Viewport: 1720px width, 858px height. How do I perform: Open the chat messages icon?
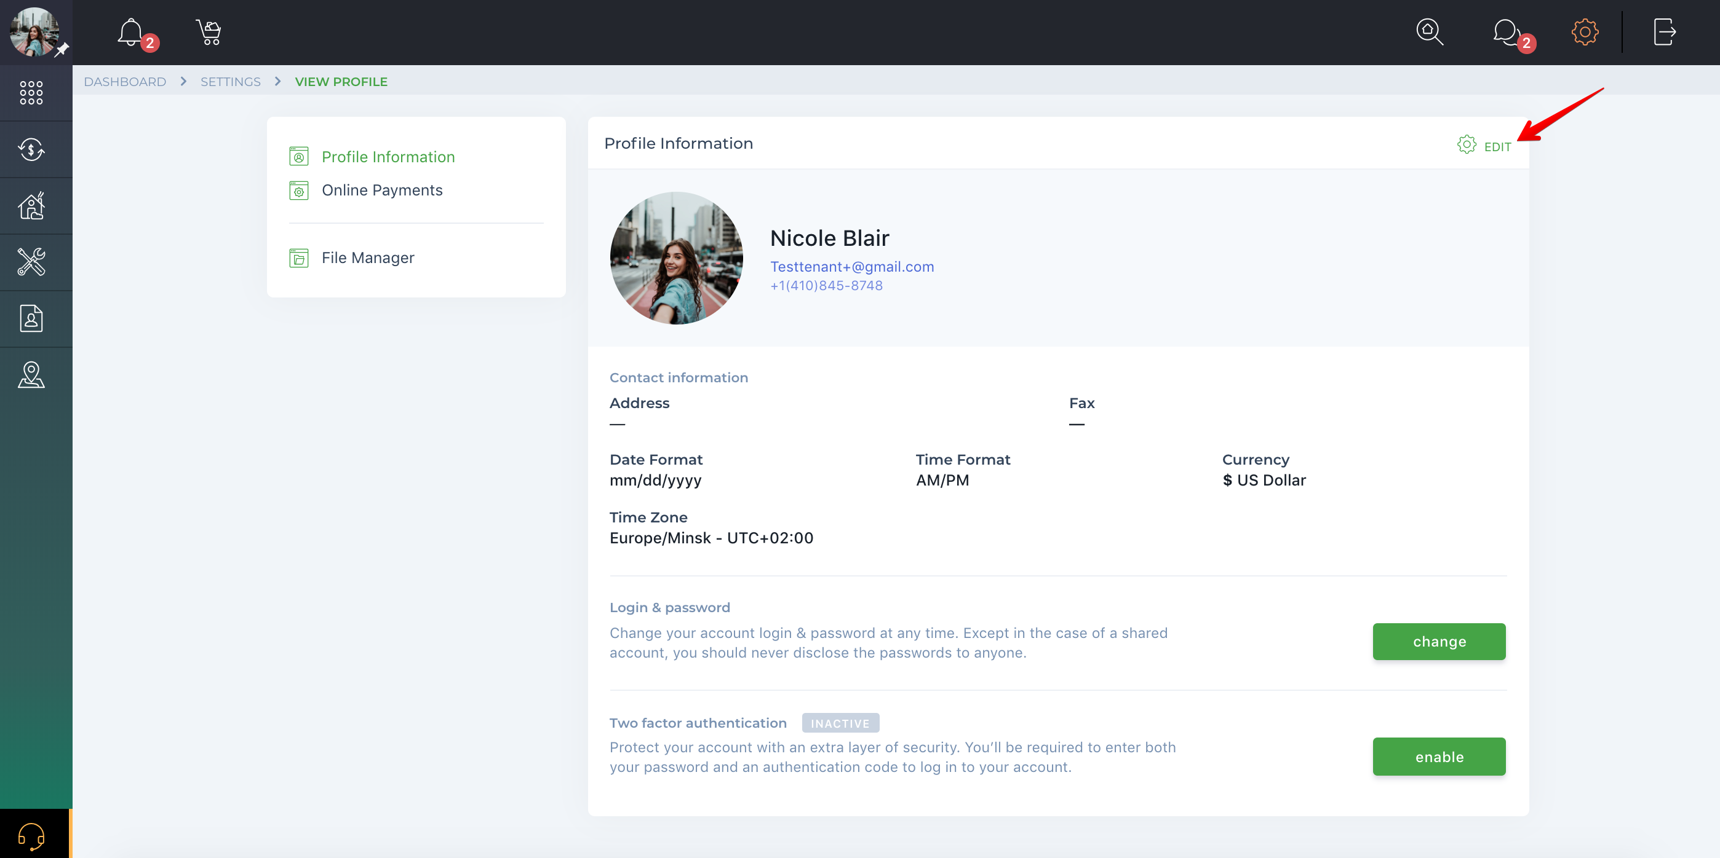1507,31
